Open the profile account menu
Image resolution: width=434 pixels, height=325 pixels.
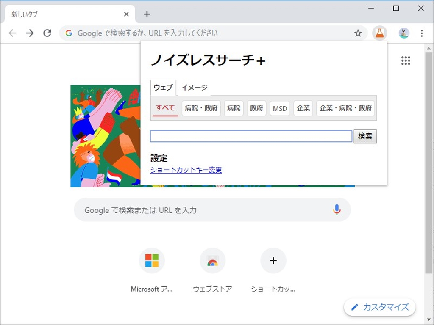pyautogui.click(x=403, y=33)
